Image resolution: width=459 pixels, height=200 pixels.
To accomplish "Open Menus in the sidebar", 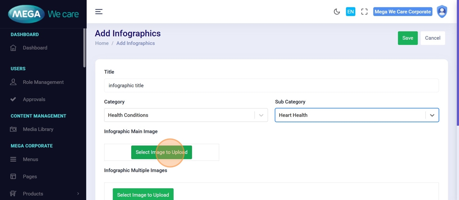I will pos(30,160).
